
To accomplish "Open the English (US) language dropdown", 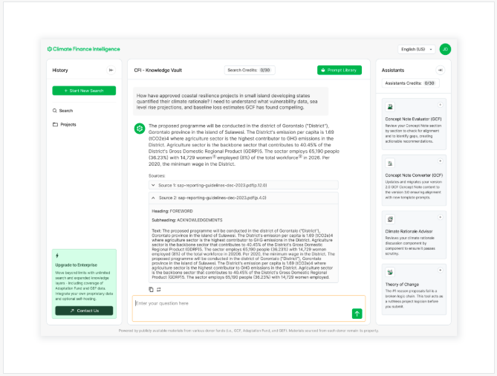I will click(417, 49).
